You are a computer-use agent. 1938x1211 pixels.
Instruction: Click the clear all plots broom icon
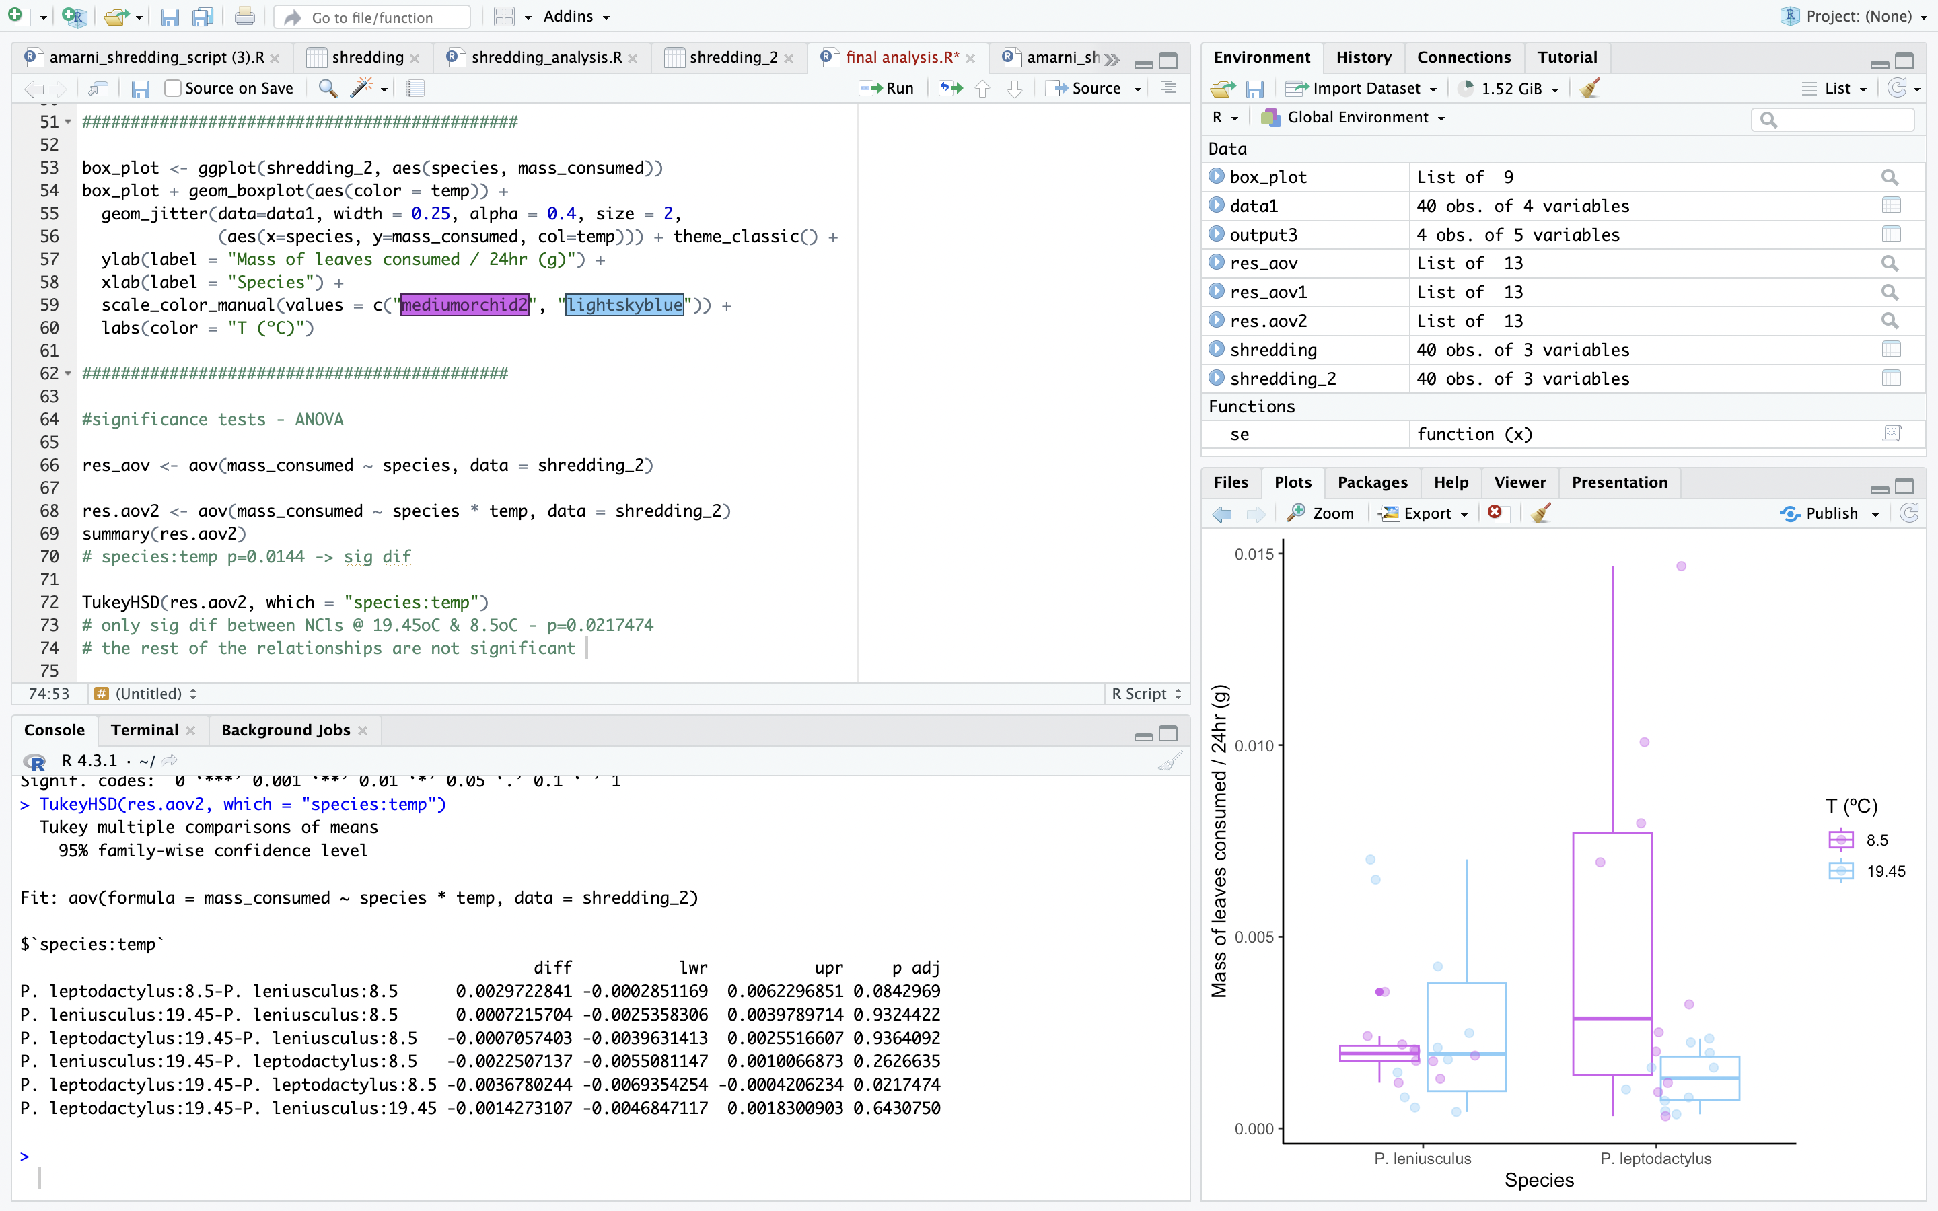click(x=1541, y=513)
